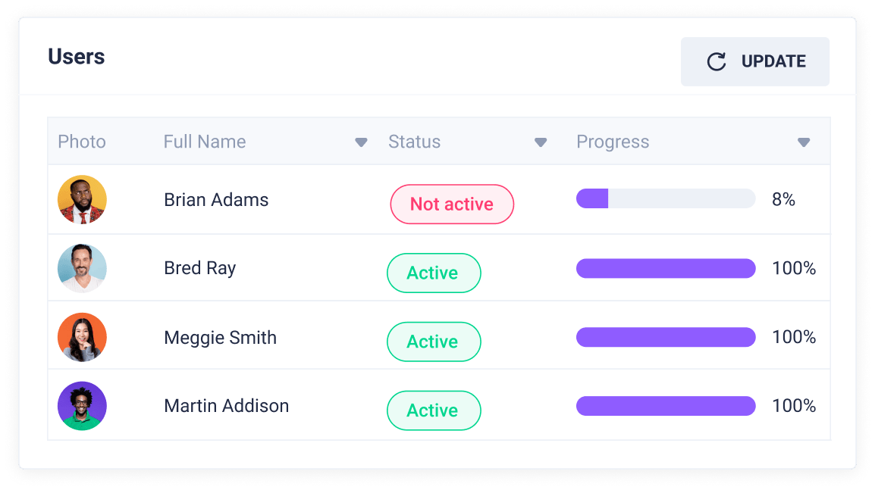
Task: Click the UPDATE button
Action: [755, 61]
